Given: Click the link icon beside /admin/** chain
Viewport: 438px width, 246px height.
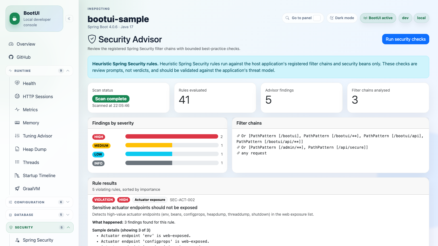Looking at the screenshot, I should click(238, 147).
